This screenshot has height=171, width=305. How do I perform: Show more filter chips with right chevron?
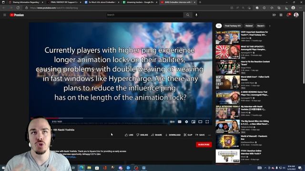[270, 26]
